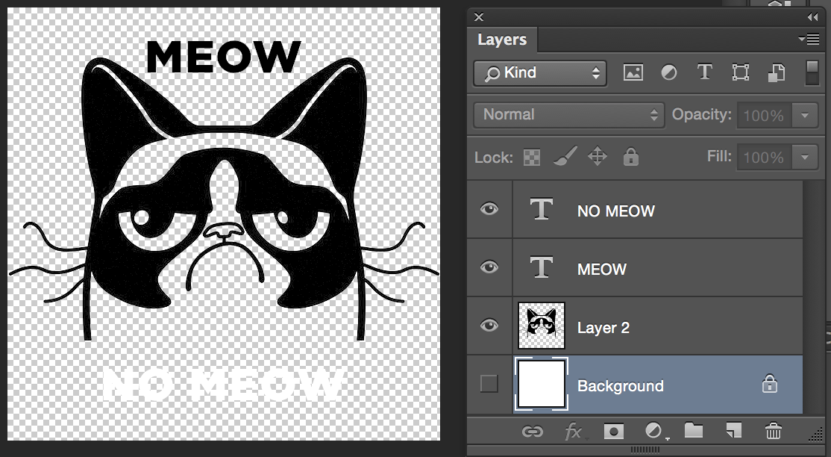The width and height of the screenshot is (831, 457).
Task: Open the Normal blend mode dropdown
Action: click(568, 115)
